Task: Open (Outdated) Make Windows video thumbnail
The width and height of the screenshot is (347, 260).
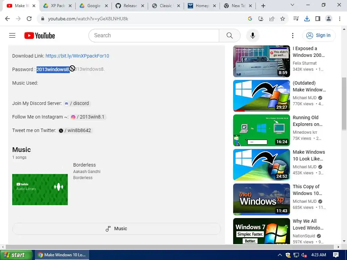Action: [262, 96]
